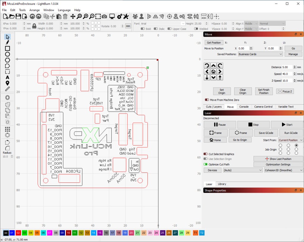This screenshot has width=304, height=242.
Task: Choose the Create Text tool
Action: (8, 77)
